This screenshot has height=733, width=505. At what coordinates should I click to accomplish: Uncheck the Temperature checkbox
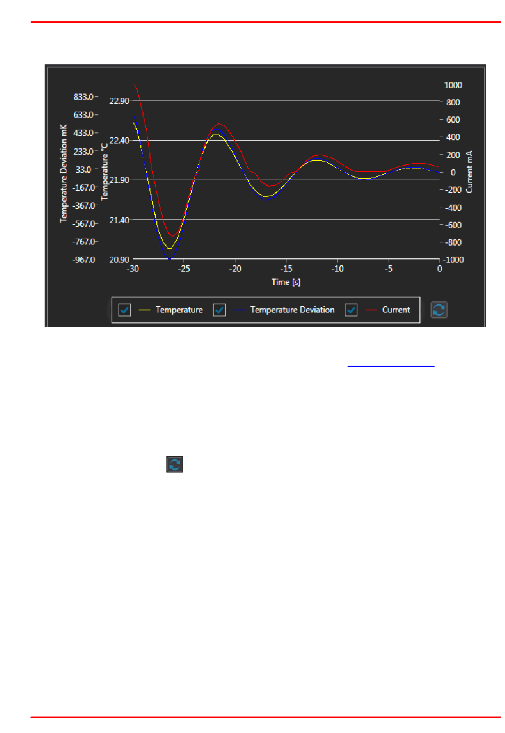125,310
